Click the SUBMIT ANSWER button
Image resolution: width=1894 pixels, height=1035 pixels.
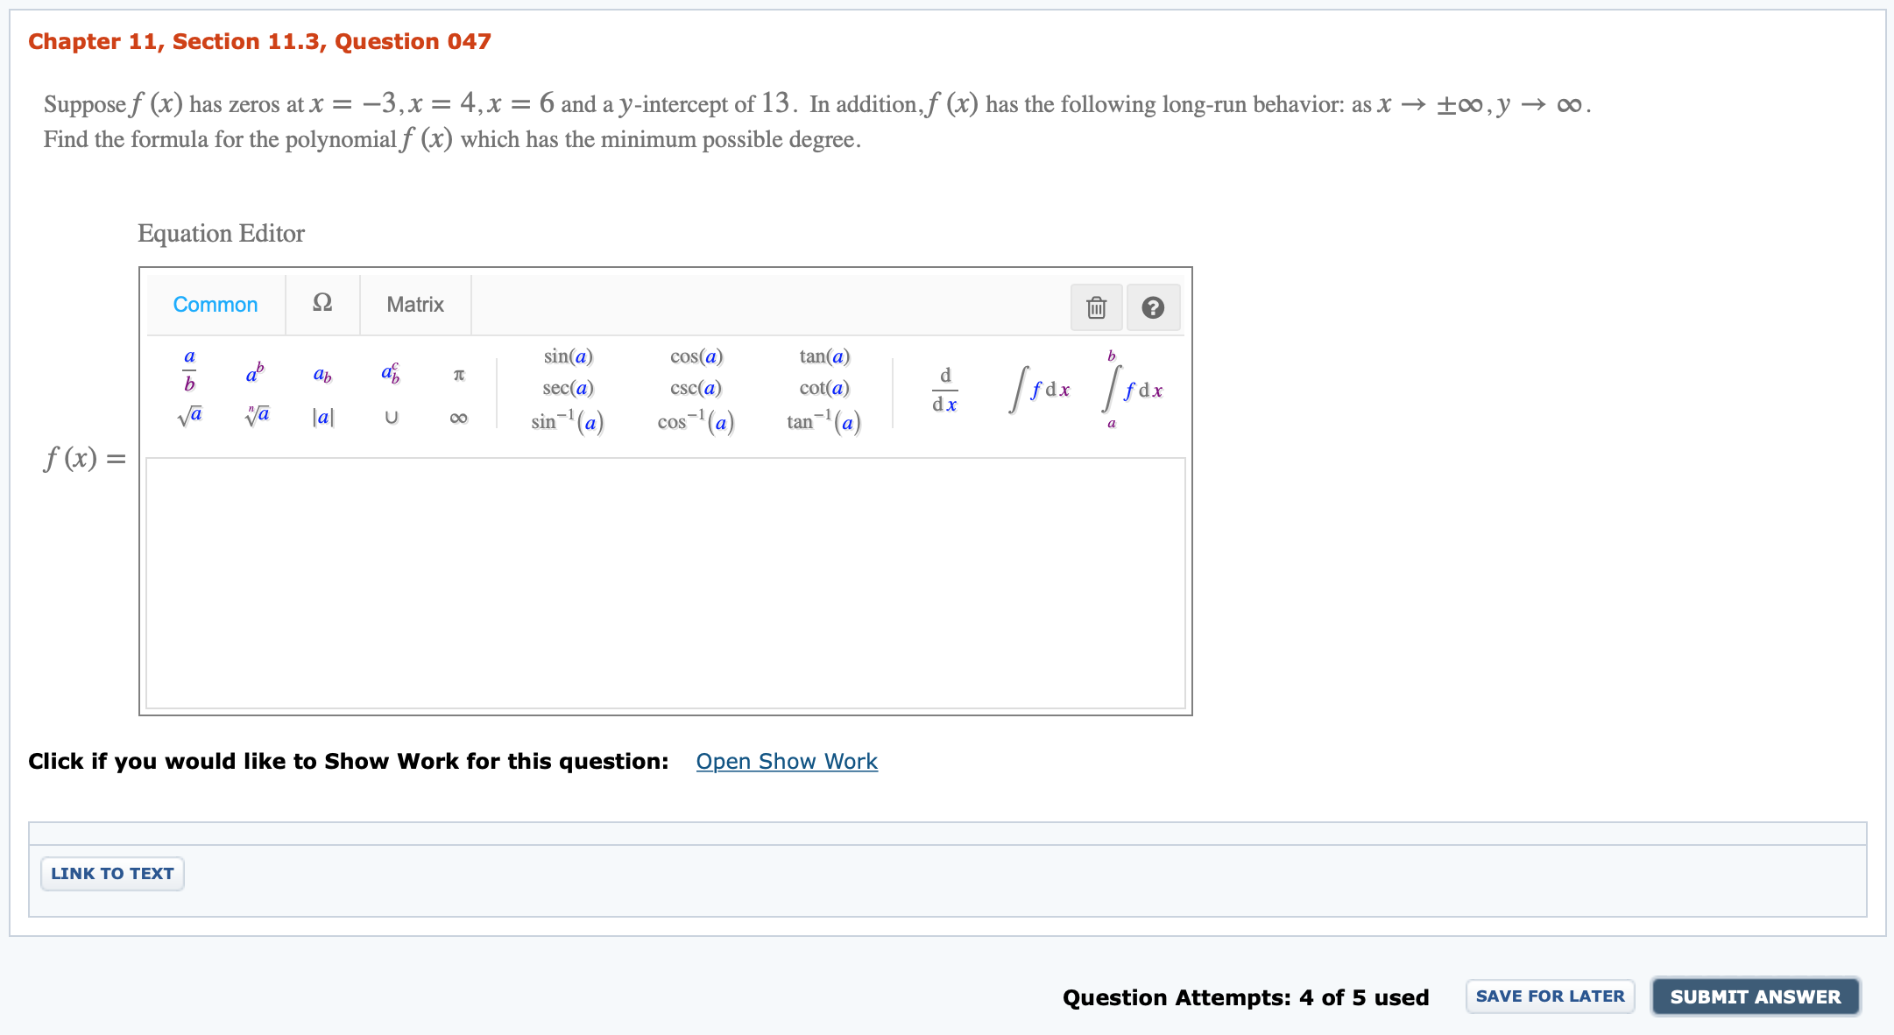pos(1756,996)
